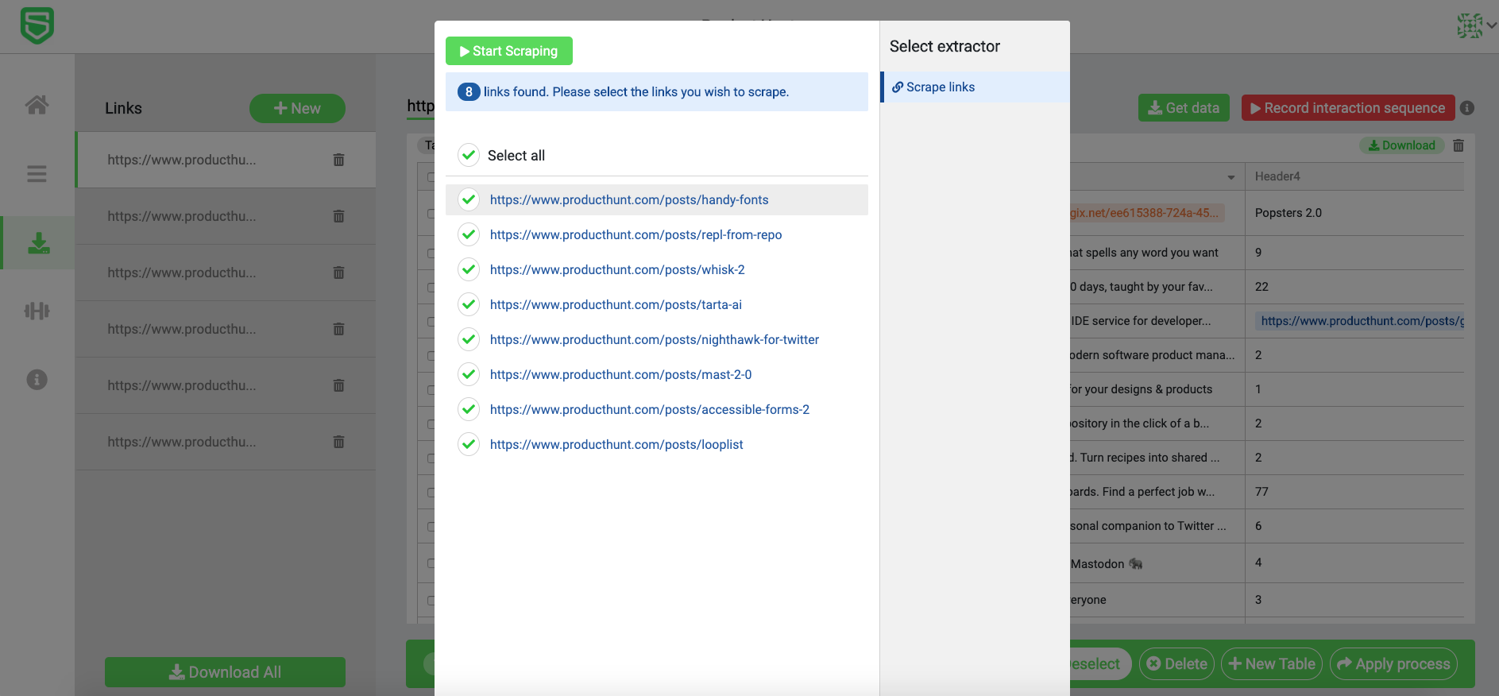Click the trash icon beside Download
The image size is (1499, 696).
pos(1458,145)
